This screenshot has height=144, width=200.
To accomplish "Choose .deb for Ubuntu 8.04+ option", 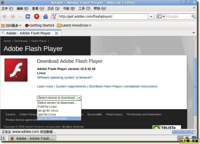I will click(59, 118).
